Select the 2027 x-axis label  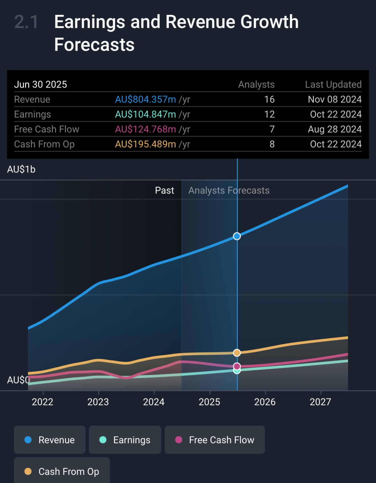click(x=320, y=402)
